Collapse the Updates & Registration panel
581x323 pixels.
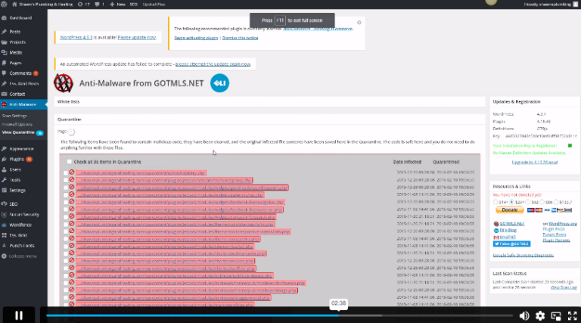coord(534,101)
